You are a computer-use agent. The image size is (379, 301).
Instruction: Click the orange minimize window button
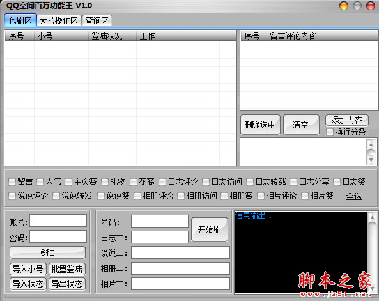coord(343,6)
